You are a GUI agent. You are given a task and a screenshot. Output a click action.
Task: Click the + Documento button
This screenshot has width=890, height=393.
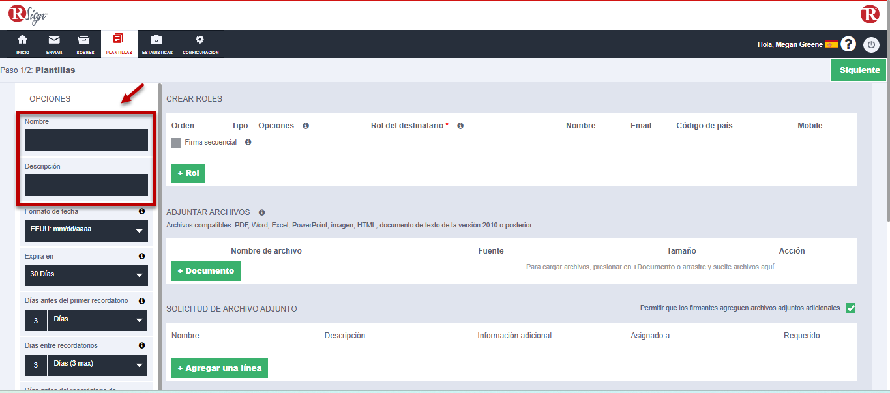205,271
